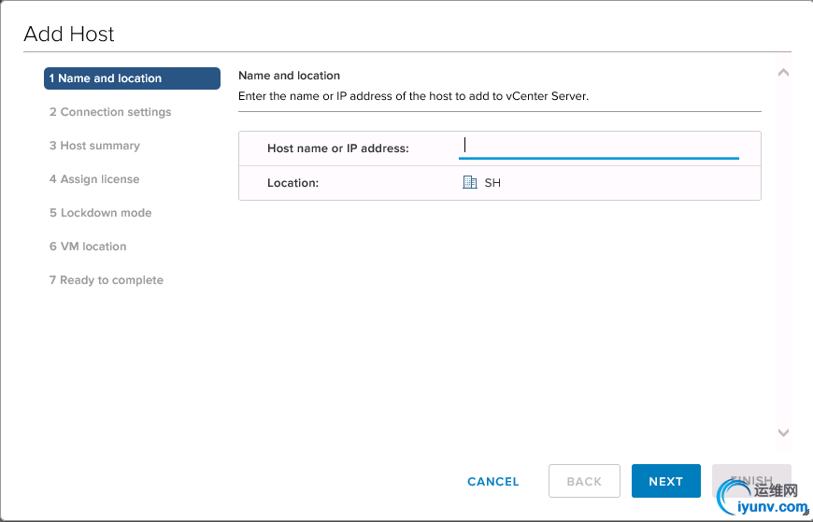The width and height of the screenshot is (813, 522).
Task: Click the "Location:" row label
Action: 293,183
